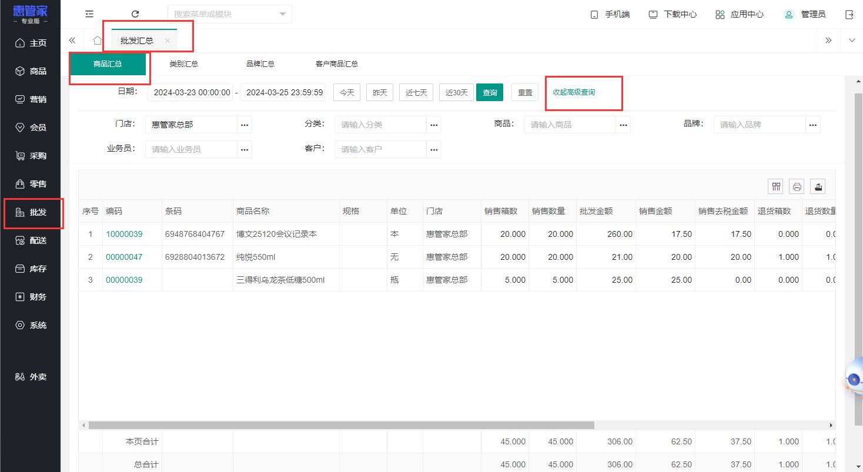Open the 库存 sidebar module

coord(31,269)
